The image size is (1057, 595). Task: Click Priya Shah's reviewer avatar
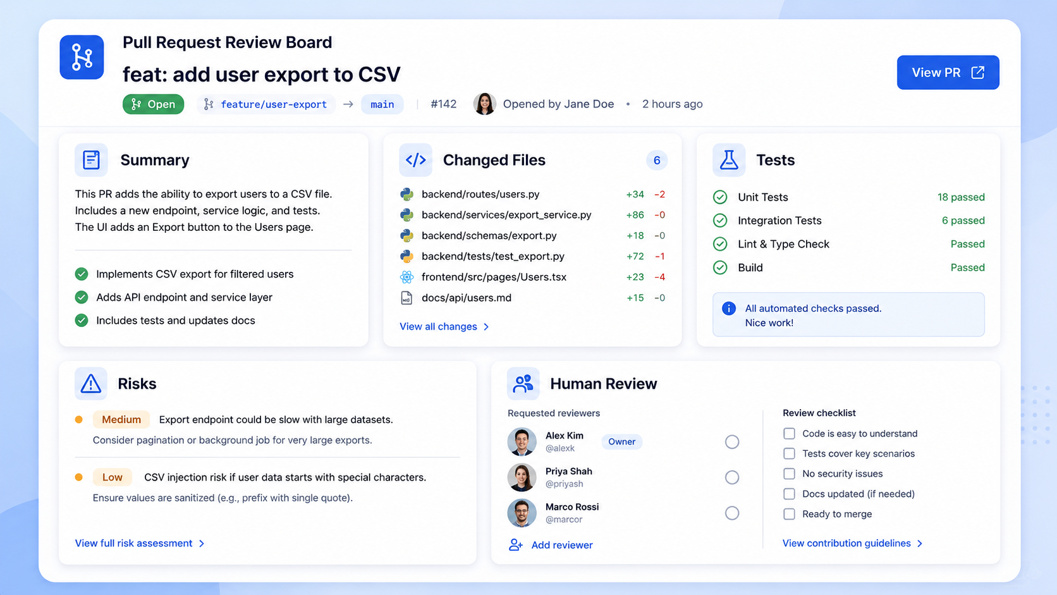coord(522,477)
